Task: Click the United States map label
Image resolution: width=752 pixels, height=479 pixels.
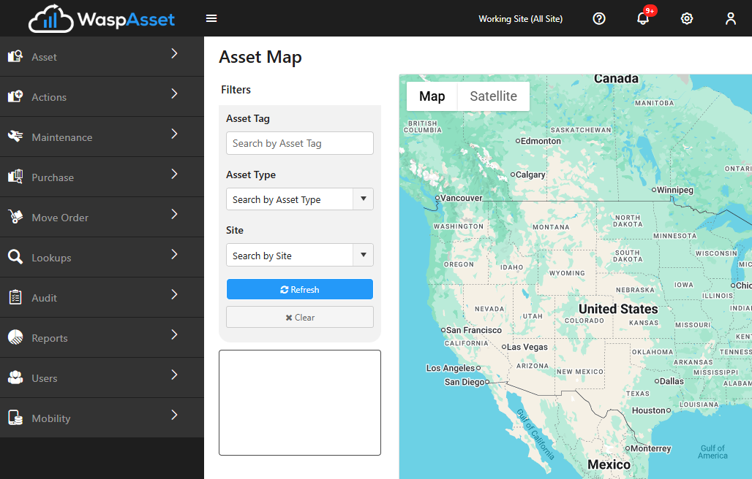Action: 618,309
